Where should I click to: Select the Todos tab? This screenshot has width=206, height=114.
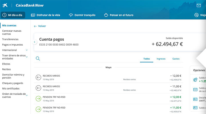(146, 59)
